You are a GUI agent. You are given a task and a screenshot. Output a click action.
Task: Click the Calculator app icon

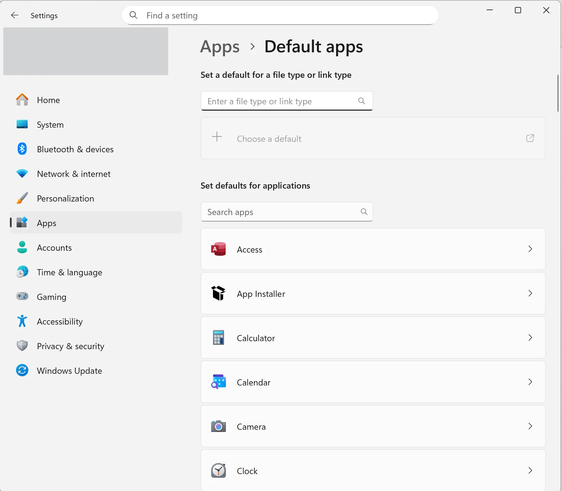219,338
